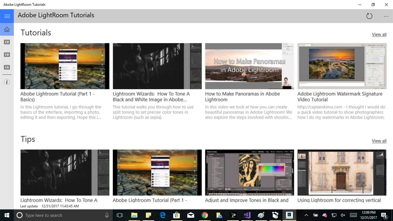The width and height of the screenshot is (393, 221).
Task: Open the hamburger navigation menu
Action: click(7, 16)
